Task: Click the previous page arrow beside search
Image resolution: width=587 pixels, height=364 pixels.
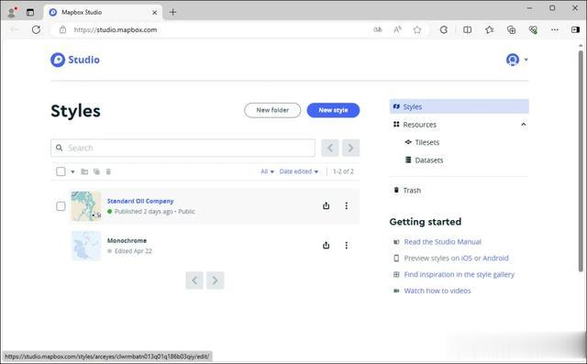Action: pos(330,148)
